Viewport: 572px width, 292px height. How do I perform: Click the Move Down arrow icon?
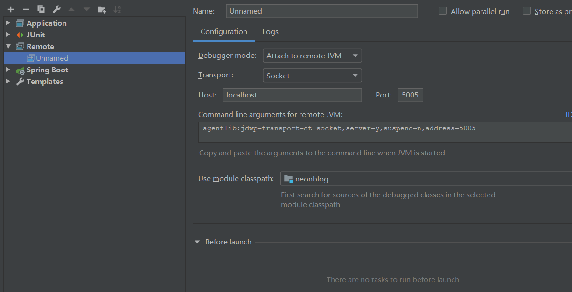click(x=87, y=9)
